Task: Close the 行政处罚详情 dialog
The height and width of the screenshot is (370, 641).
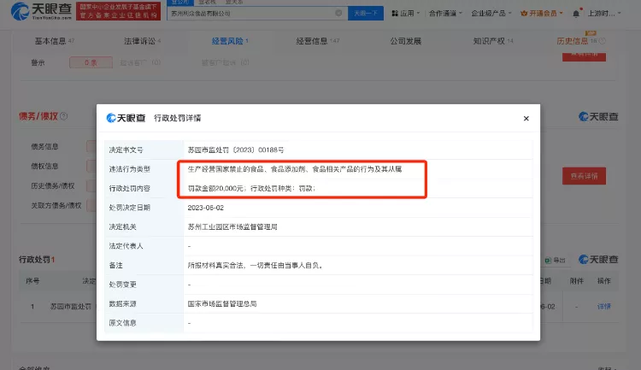Action: click(x=526, y=118)
